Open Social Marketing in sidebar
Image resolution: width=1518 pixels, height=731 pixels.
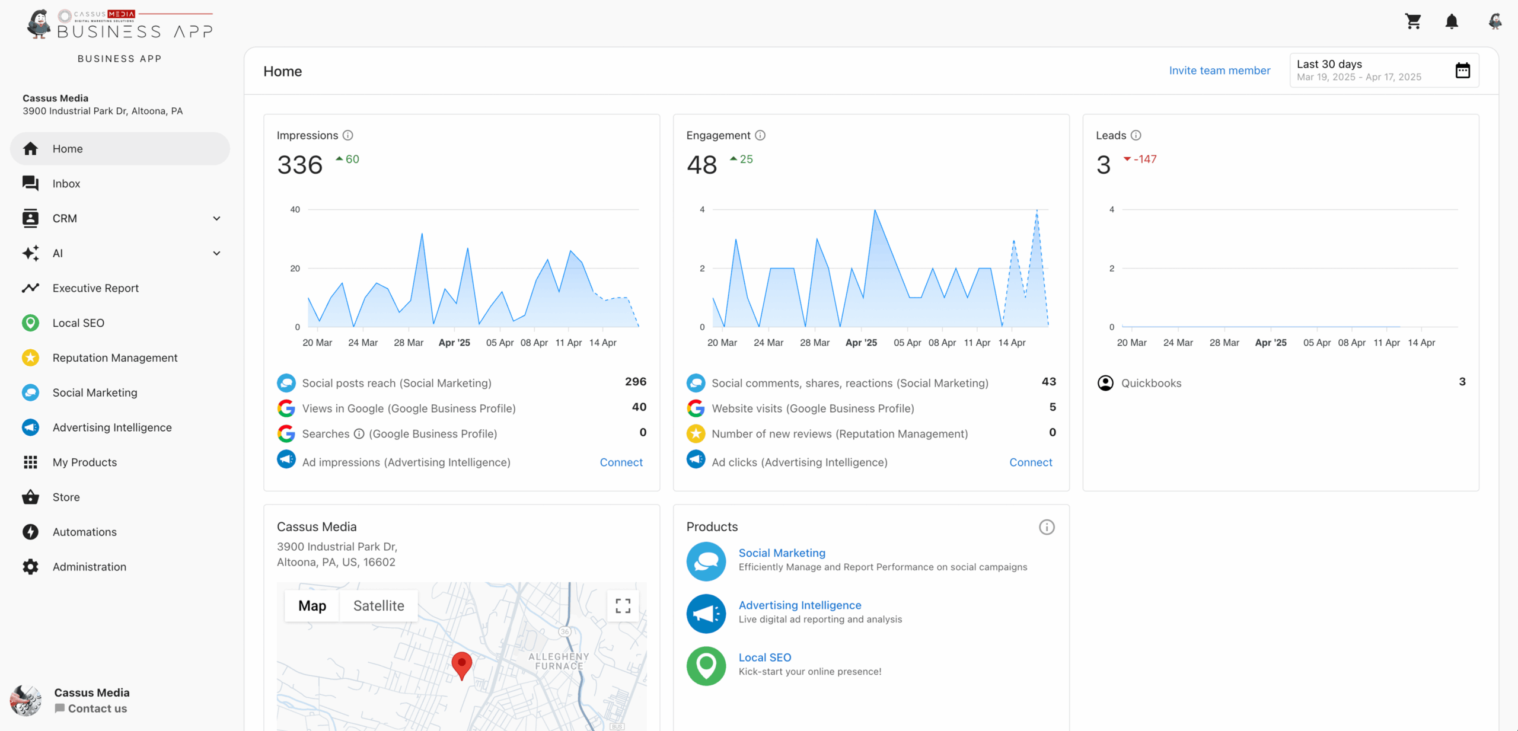coord(120,392)
